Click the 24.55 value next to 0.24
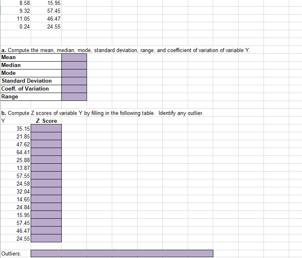The width and height of the screenshot is (302, 258). [54, 27]
